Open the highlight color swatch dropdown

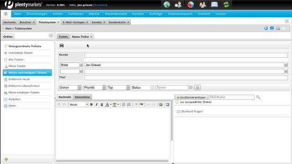tap(118, 104)
